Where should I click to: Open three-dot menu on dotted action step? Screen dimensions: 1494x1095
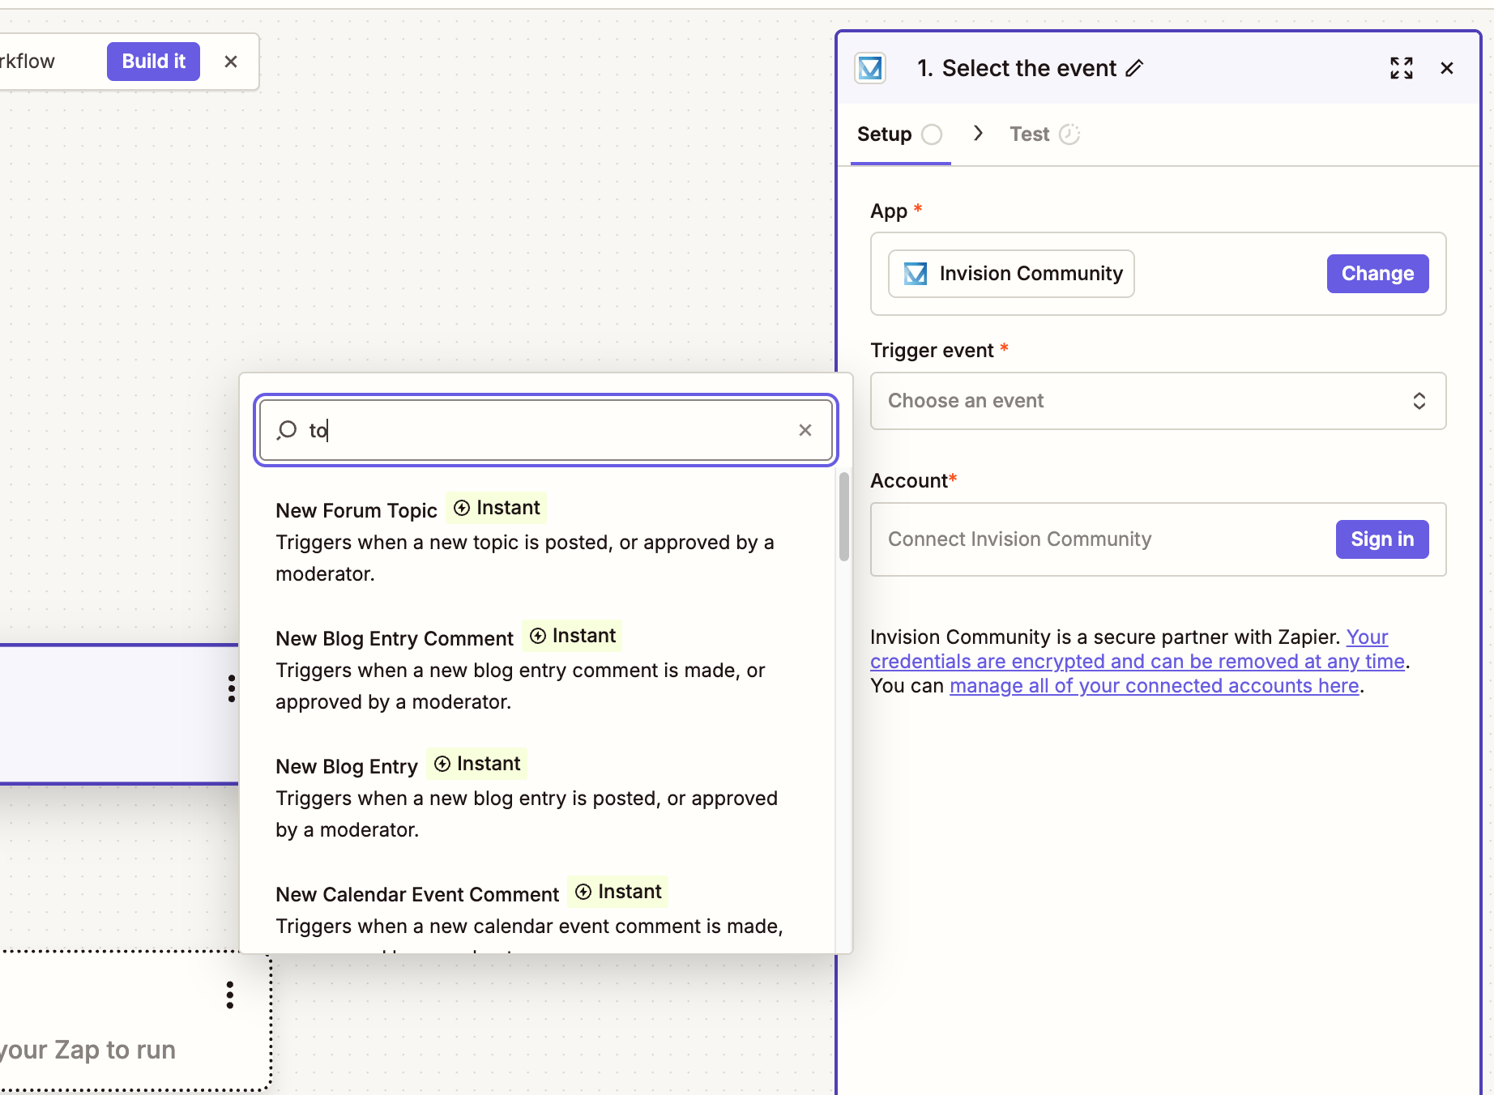coord(230,995)
